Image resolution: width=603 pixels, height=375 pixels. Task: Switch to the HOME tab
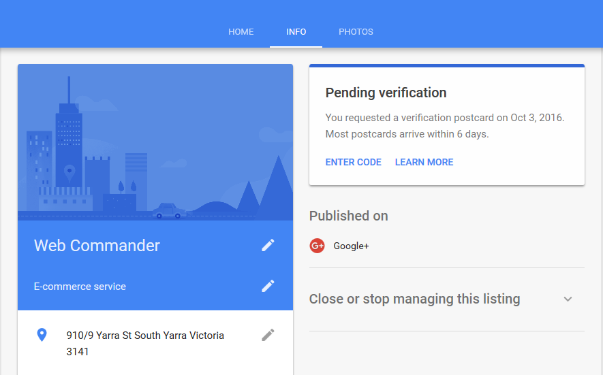(x=241, y=32)
